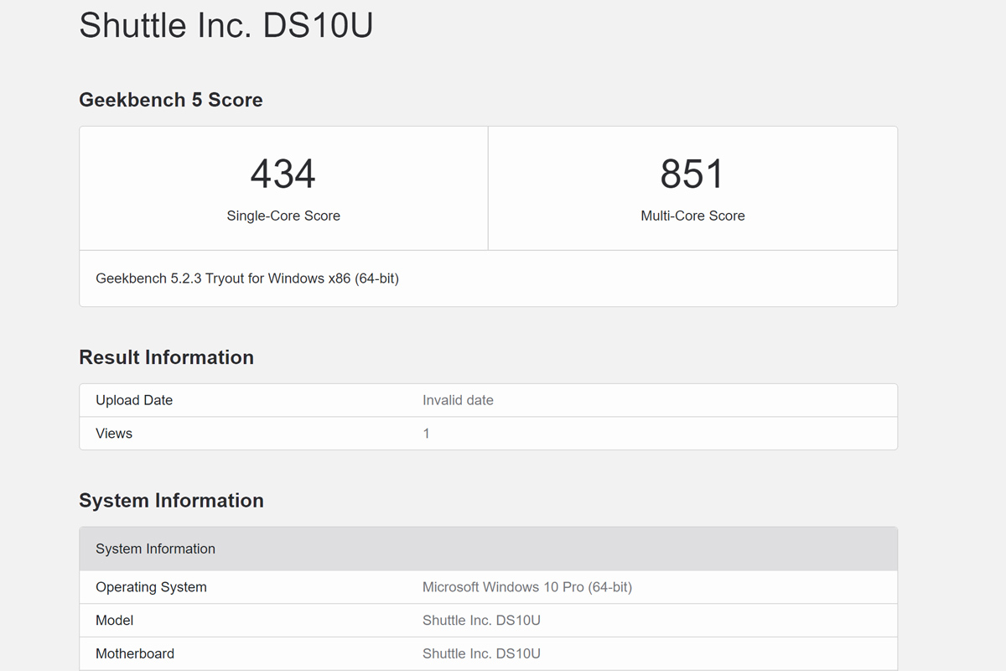Click the Model row label
This screenshot has width=1006, height=671.
point(115,621)
